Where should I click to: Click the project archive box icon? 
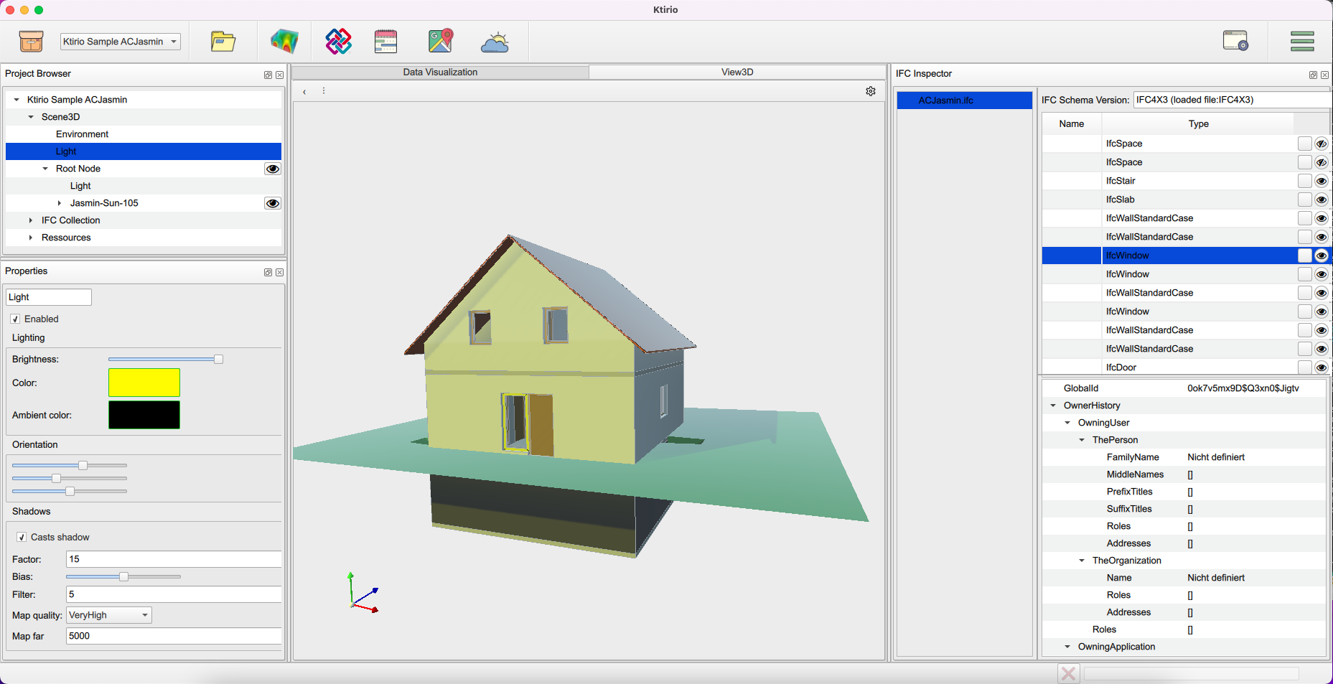[31, 42]
